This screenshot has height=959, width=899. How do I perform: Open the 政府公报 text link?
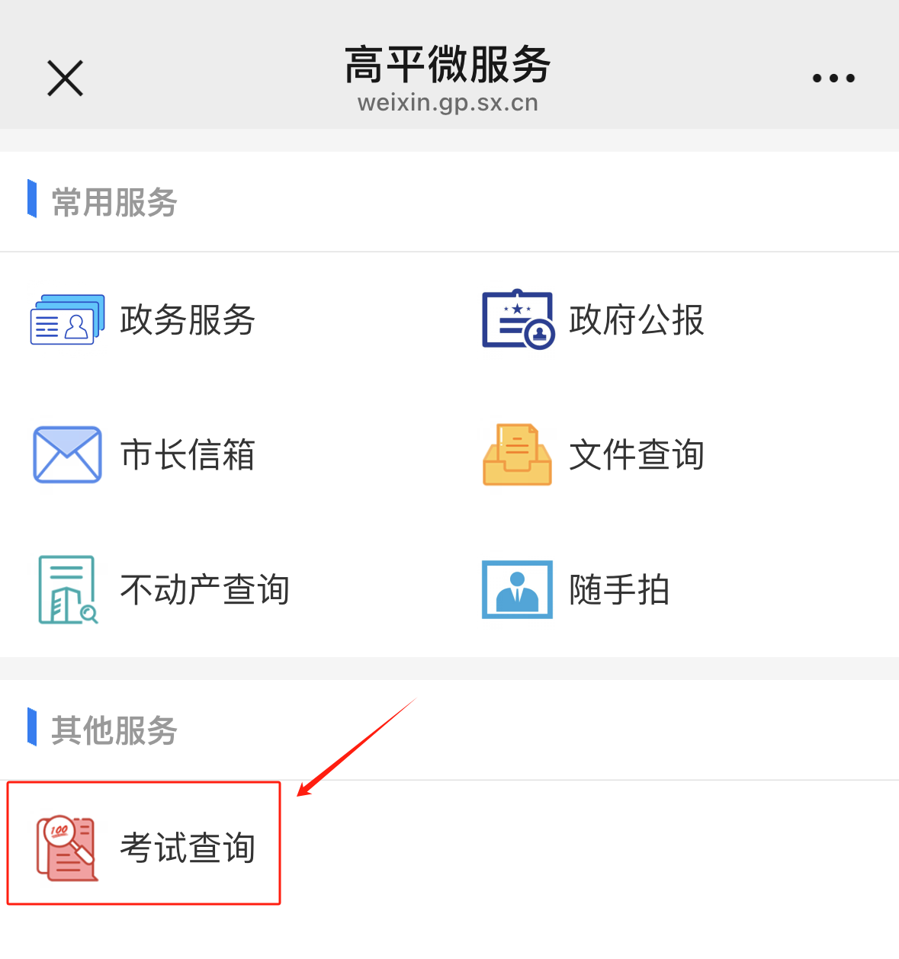[637, 319]
